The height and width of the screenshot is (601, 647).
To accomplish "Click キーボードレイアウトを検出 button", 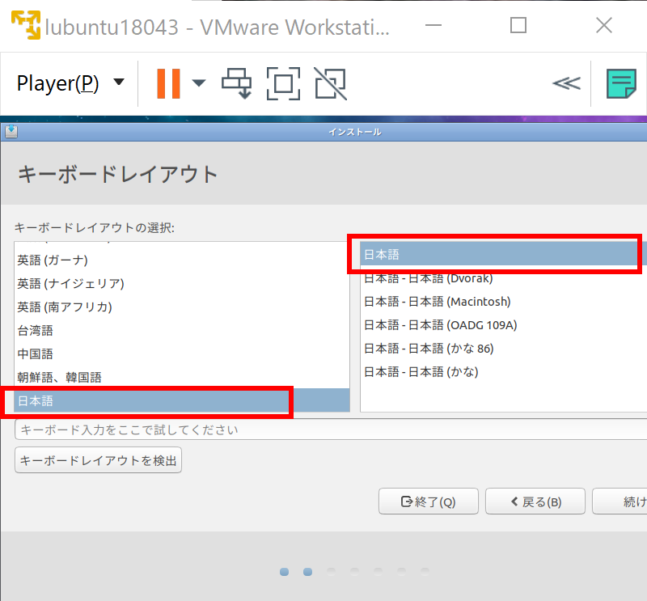I will point(98,460).
